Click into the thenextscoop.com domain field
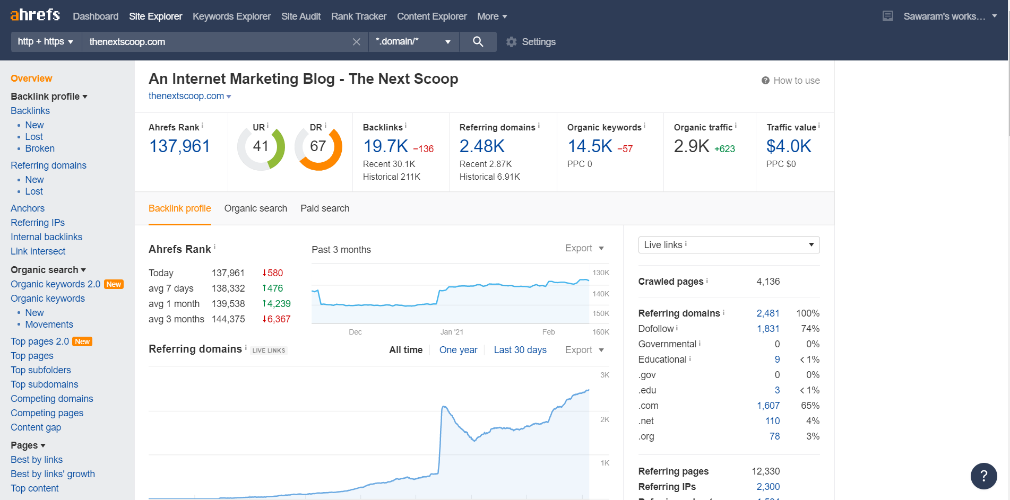 pos(218,42)
